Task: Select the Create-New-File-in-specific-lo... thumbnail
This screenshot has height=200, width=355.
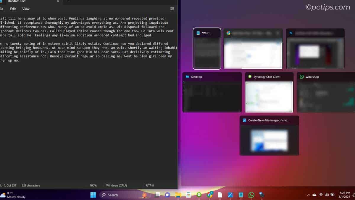Action: coord(269,136)
